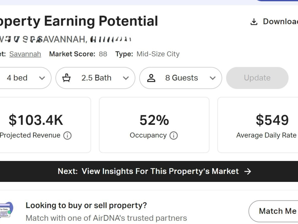The width and height of the screenshot is (298, 224).
Task: Open the Savannah market link
Action: pos(25,54)
